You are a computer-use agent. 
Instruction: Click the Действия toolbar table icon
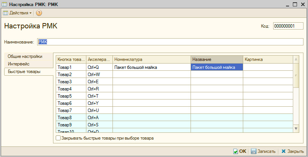(6, 13)
